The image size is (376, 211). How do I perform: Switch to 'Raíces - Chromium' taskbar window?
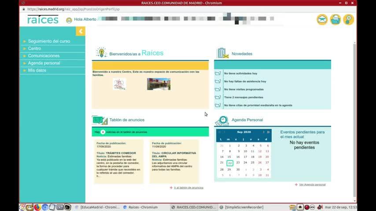[x=140, y=207]
